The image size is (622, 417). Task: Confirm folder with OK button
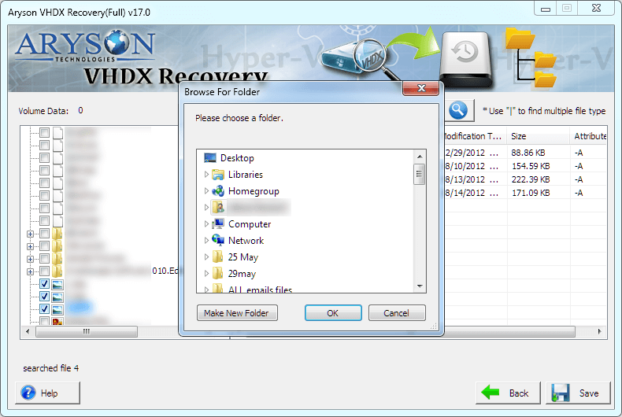[x=333, y=313]
